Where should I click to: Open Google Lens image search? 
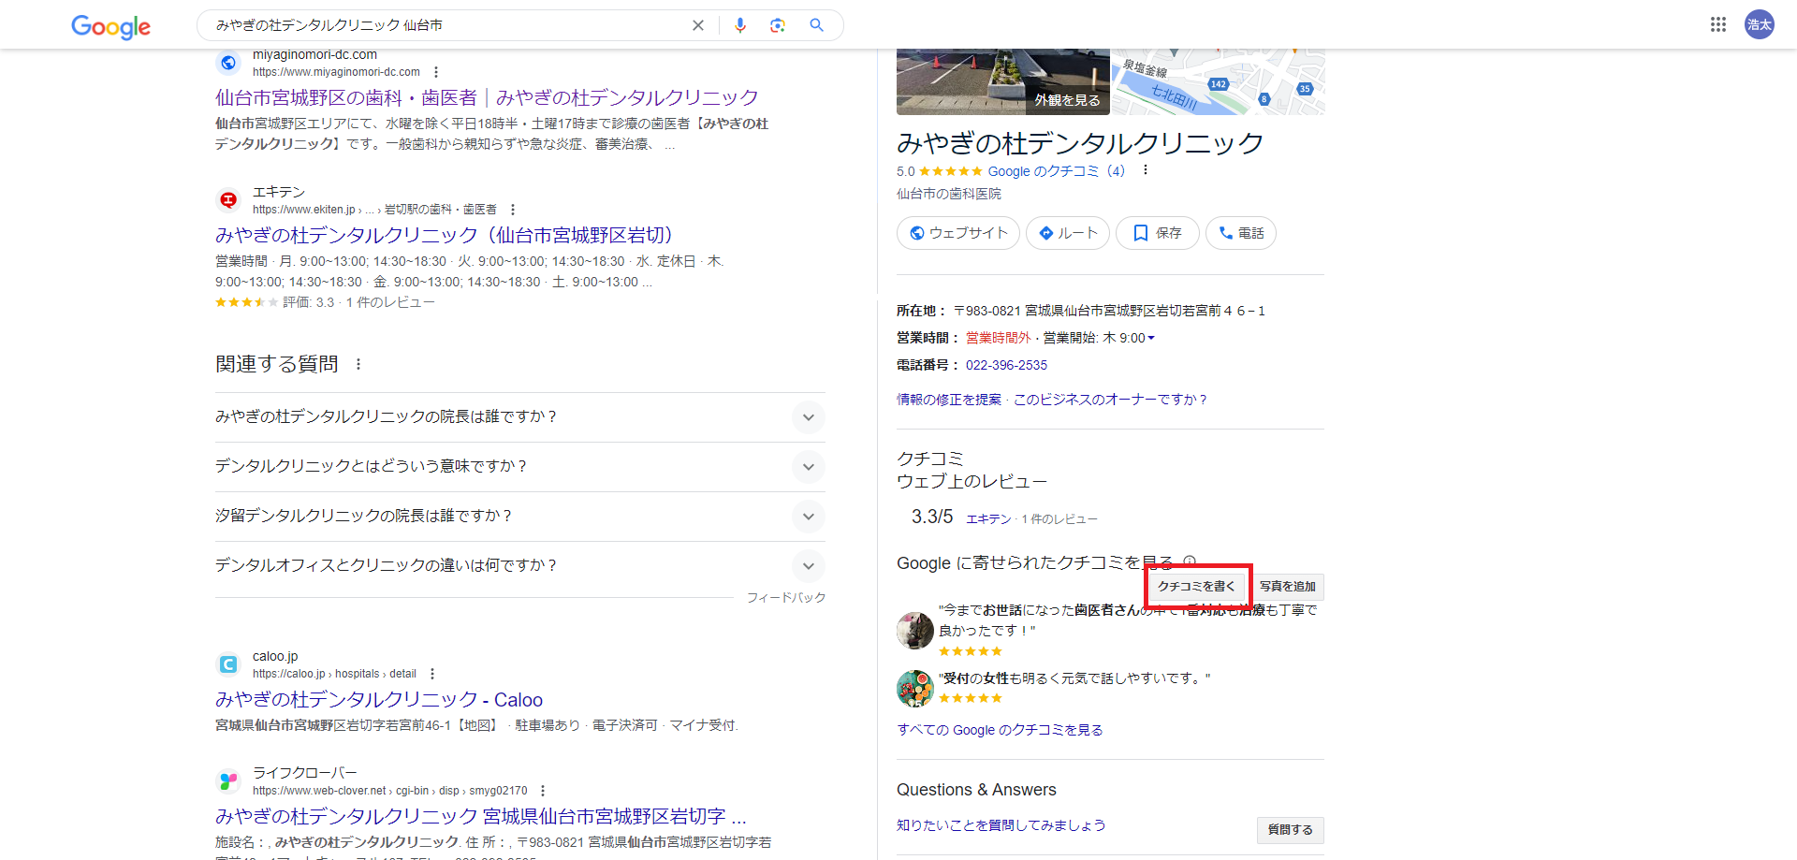778,25
